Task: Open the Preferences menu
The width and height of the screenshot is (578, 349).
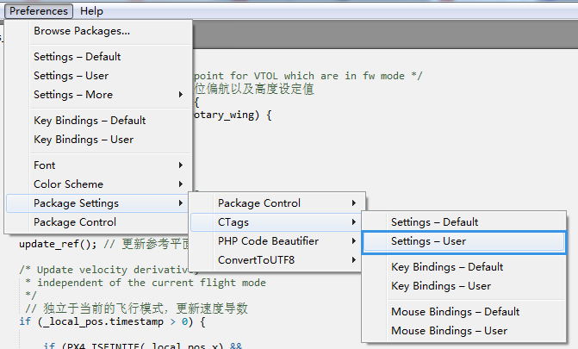Action: [x=39, y=11]
